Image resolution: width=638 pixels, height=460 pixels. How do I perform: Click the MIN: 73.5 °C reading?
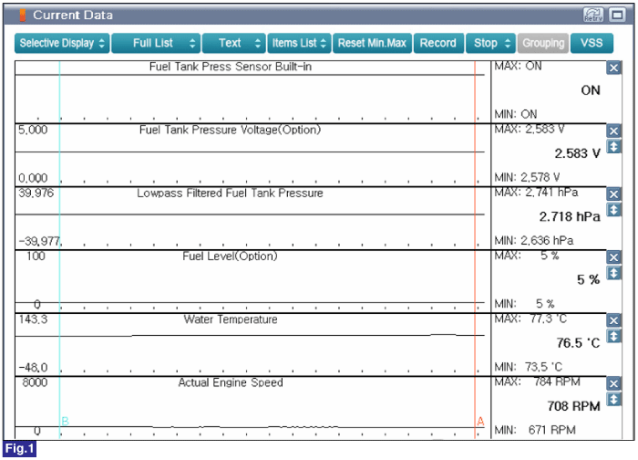pyautogui.click(x=528, y=367)
